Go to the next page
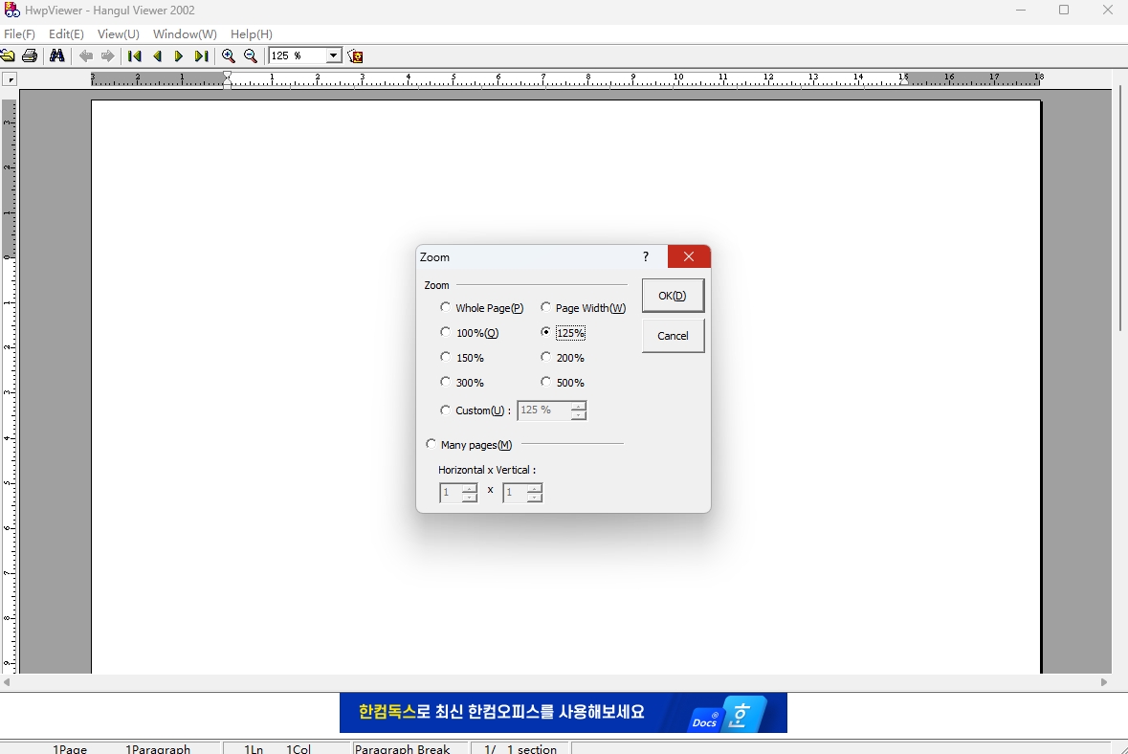Screen dimensions: 1128x754 pos(178,56)
